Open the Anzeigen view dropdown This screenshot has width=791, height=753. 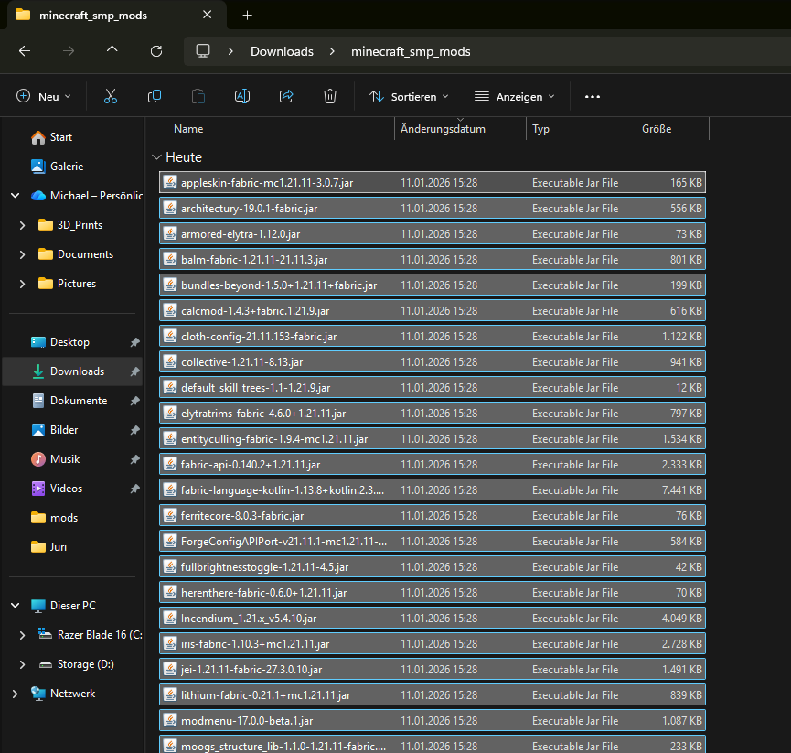(515, 96)
